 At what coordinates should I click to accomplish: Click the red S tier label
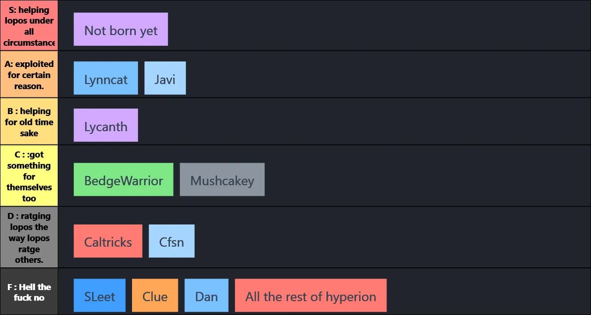click(x=29, y=26)
